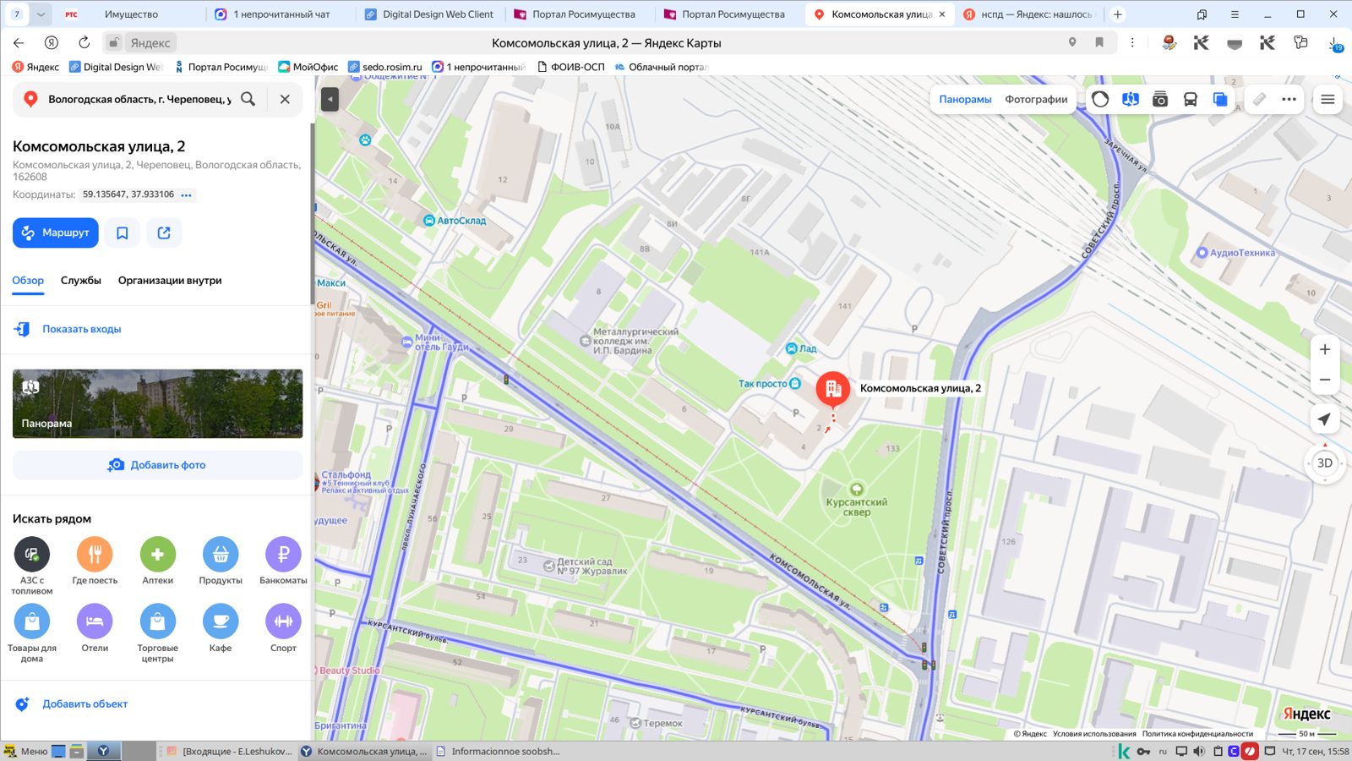Select the ruler measurement tool
The height and width of the screenshot is (761, 1352).
(1259, 99)
